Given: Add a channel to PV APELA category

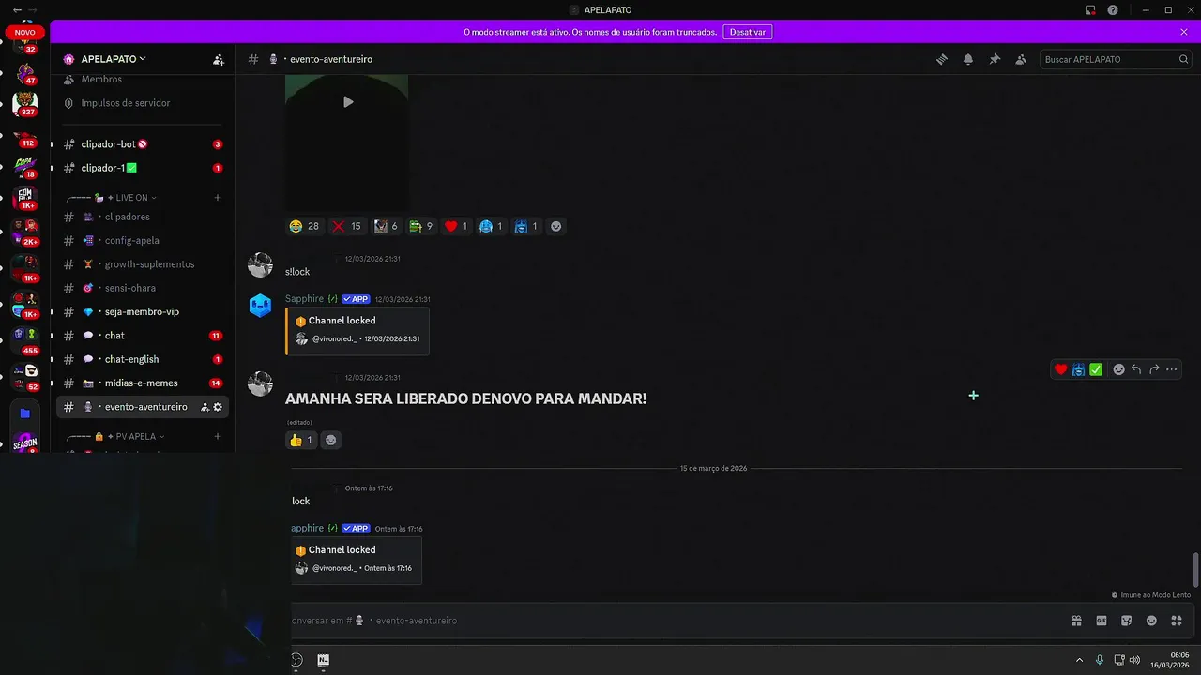Looking at the screenshot, I should coord(218,437).
